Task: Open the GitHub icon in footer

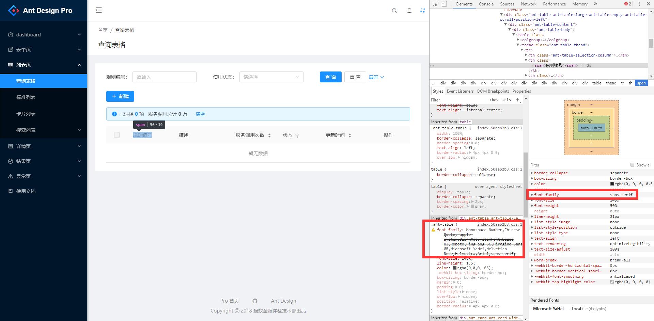Action: pos(255,301)
